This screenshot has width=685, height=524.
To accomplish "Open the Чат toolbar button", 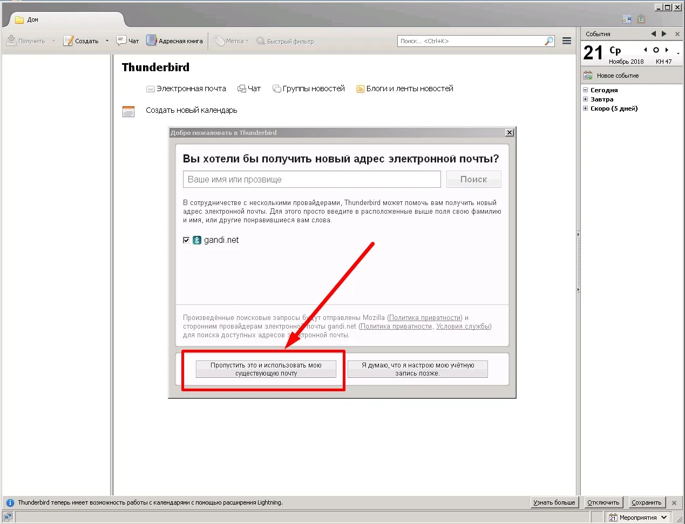I will click(127, 41).
